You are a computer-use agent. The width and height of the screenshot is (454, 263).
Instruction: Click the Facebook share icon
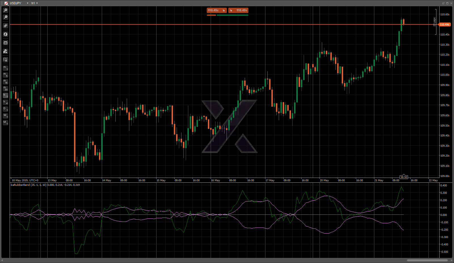click(5, 34)
